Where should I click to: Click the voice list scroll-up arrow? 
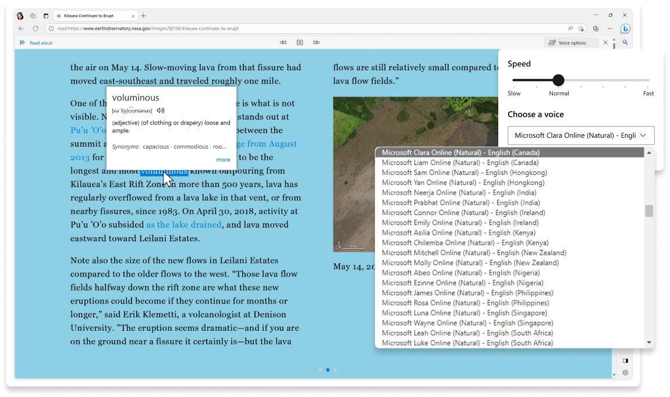click(649, 152)
